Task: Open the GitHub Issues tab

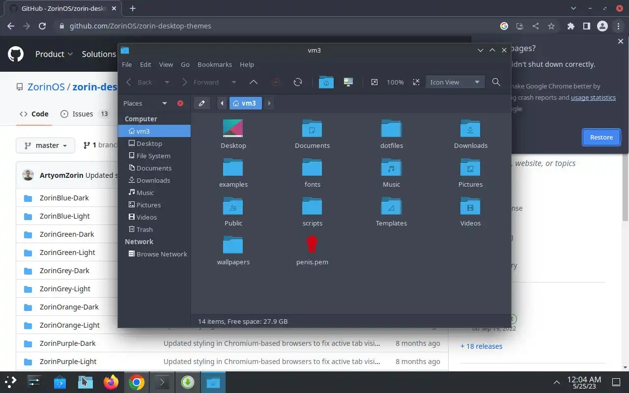Action: [85, 114]
